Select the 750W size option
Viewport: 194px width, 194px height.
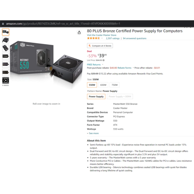115,85
